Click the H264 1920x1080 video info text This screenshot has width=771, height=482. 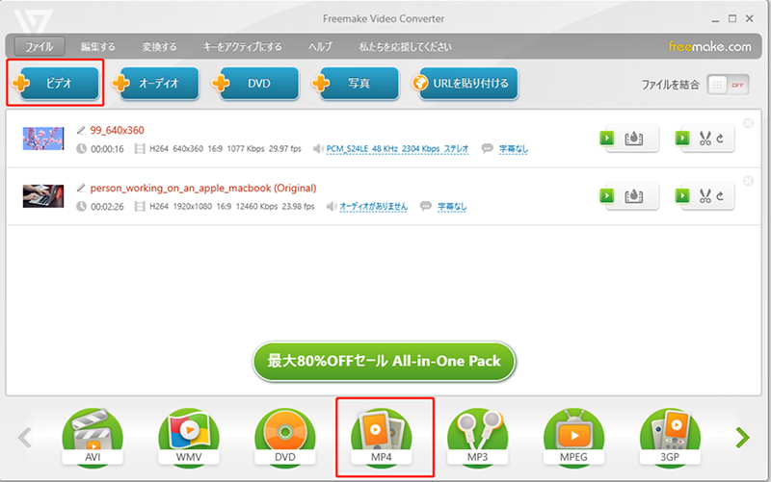(x=231, y=207)
